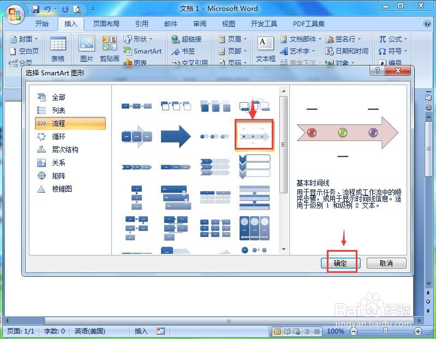Click the SmartArt gallery scroll up arrow
This screenshot has height=339, width=436.
284,91
